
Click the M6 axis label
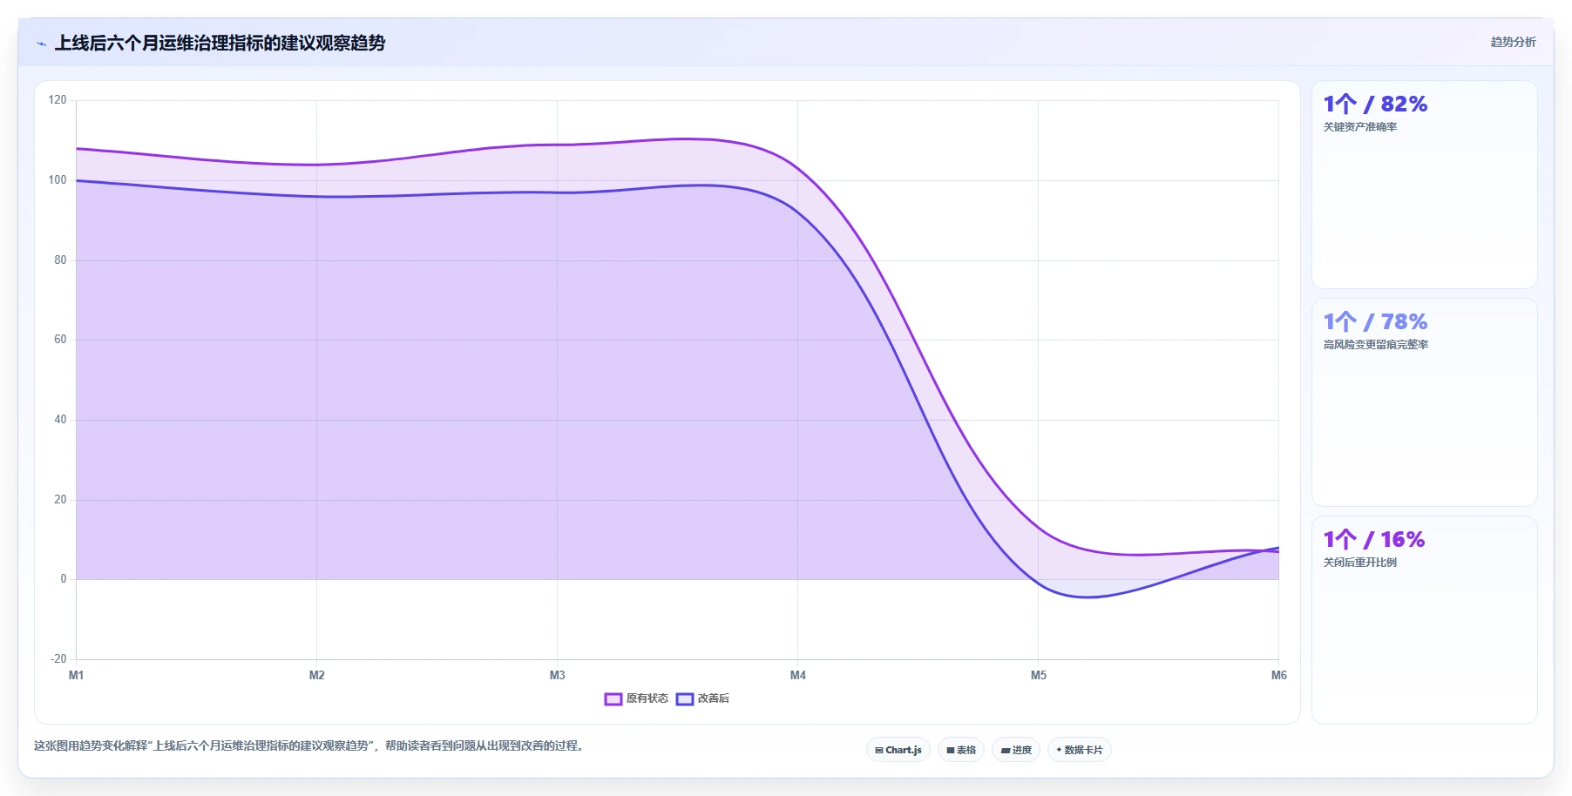1279,675
